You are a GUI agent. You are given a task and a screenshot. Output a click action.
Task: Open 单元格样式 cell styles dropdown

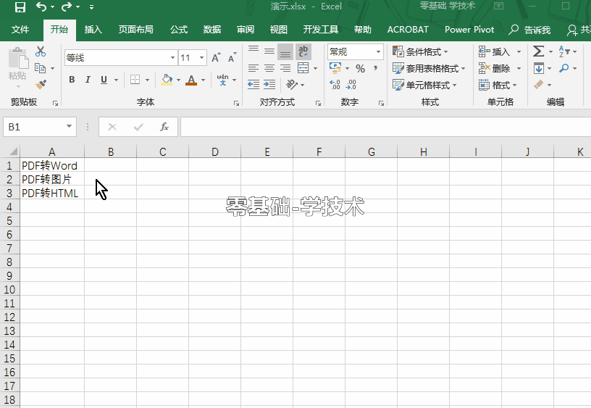point(424,85)
